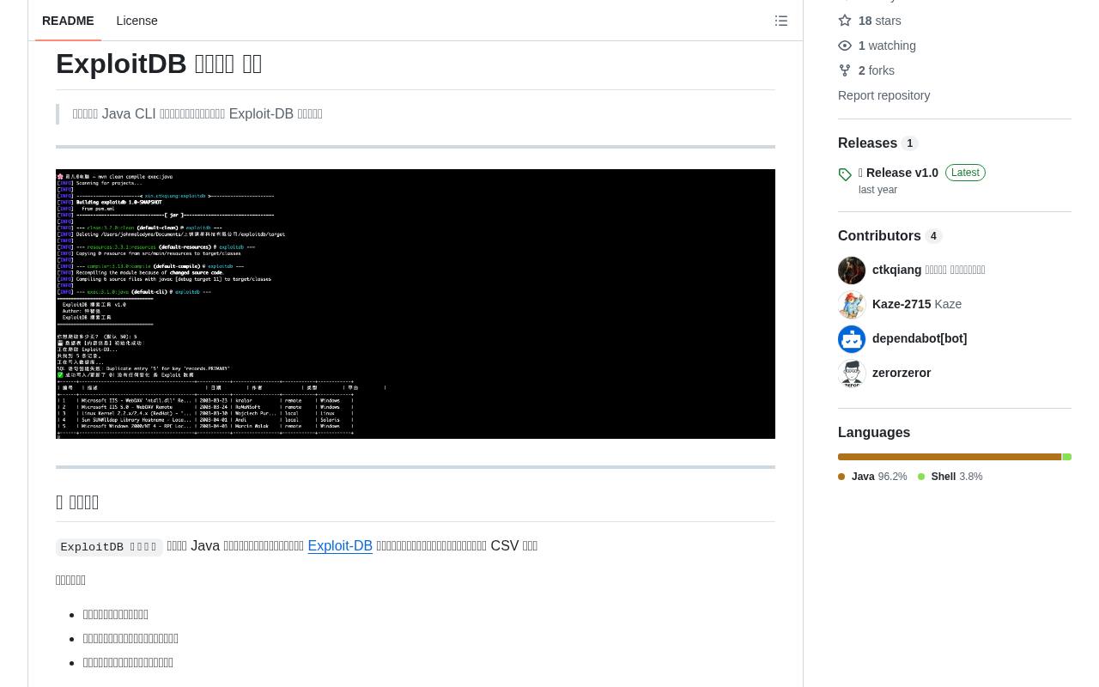Click the ExploitDB README main heading

click(159, 64)
